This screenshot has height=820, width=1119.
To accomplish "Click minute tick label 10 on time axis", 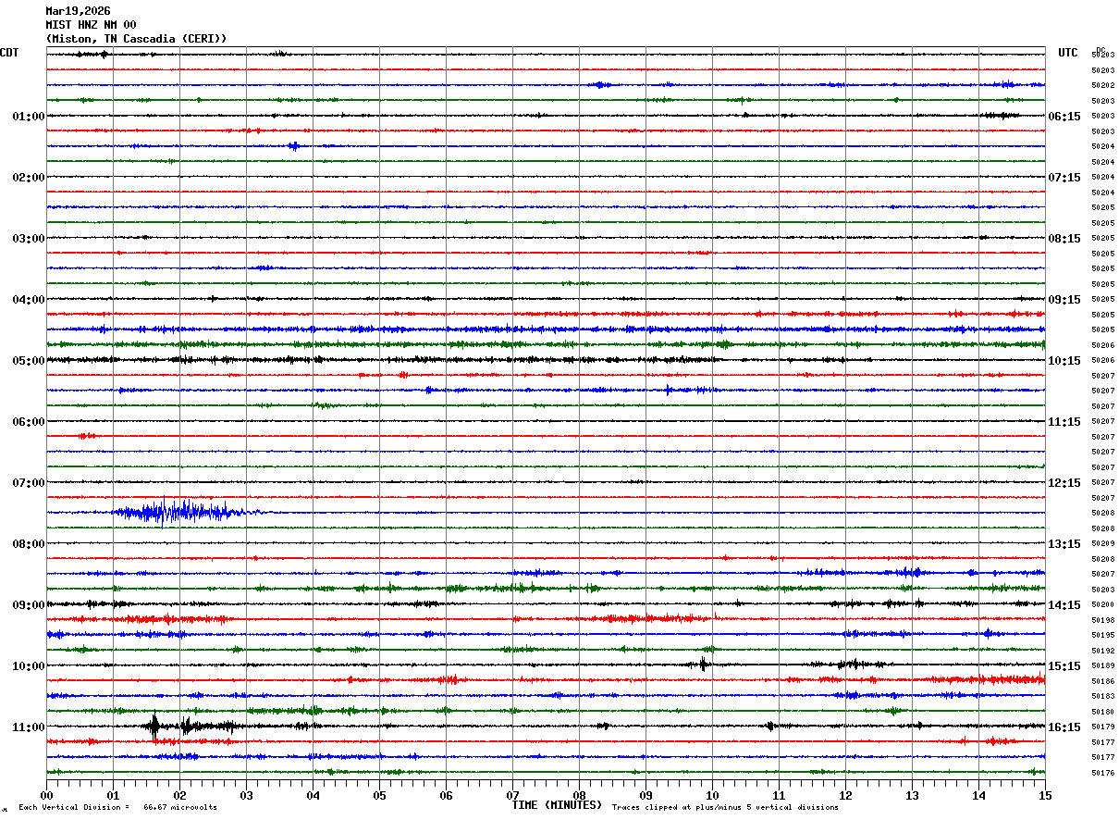I will [x=712, y=795].
